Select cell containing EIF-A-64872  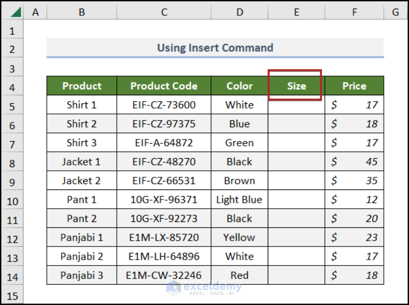pyautogui.click(x=164, y=143)
